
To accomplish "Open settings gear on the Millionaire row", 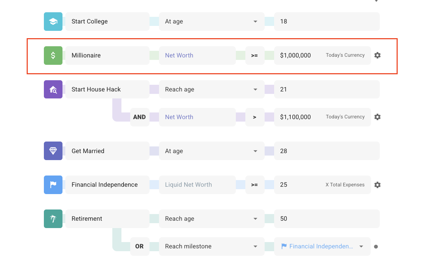I will pyautogui.click(x=377, y=55).
